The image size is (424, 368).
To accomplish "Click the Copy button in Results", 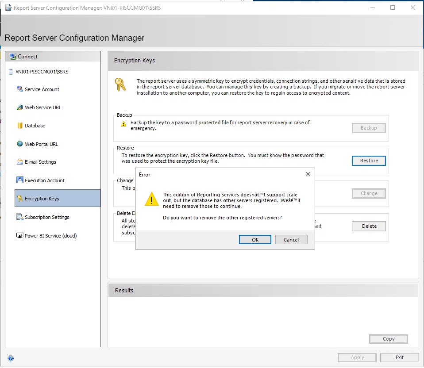I will [389, 339].
